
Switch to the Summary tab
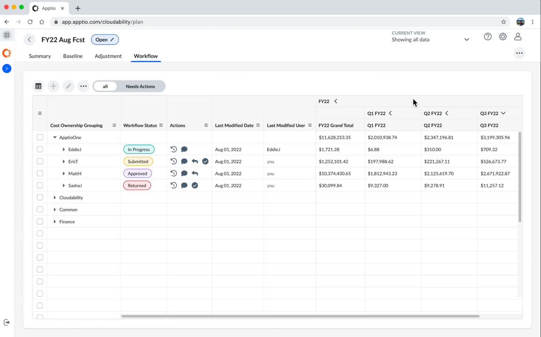[40, 56]
